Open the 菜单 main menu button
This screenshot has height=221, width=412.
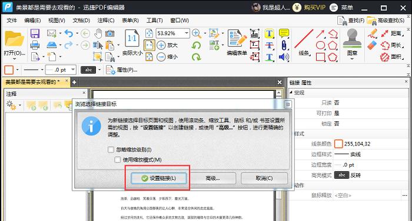click(341, 8)
